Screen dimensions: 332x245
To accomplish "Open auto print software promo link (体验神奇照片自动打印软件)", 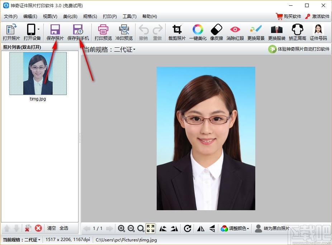I will coord(299,49).
